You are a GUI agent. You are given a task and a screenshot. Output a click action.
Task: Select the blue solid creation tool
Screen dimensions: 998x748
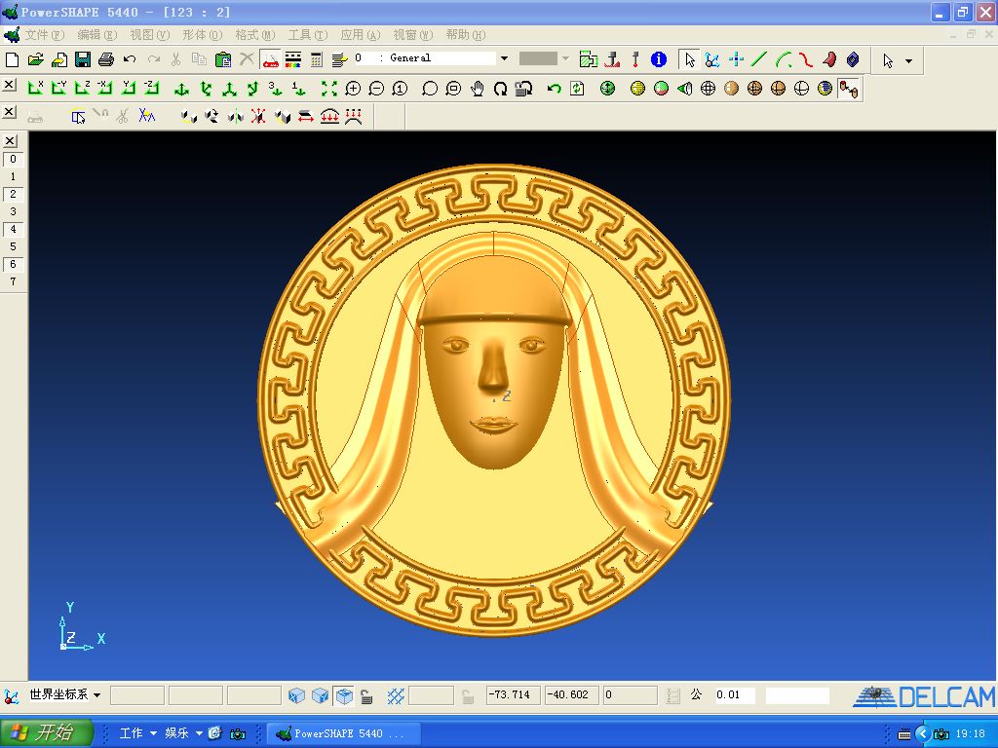pos(853,59)
